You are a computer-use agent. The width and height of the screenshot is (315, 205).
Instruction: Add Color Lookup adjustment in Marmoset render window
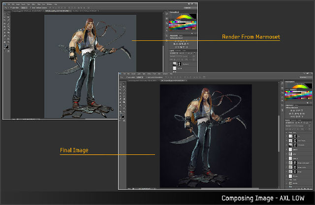188,44
